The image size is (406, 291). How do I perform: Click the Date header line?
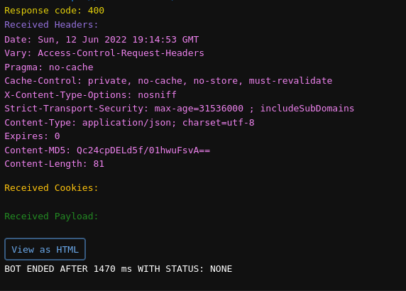(101, 40)
